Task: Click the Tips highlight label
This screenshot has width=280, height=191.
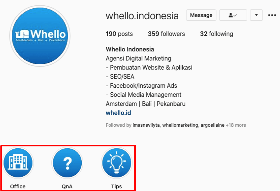Action: 117,186
